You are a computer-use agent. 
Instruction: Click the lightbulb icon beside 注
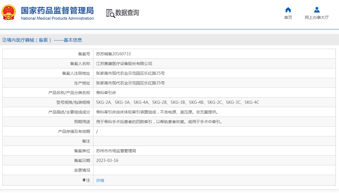(x=84, y=180)
